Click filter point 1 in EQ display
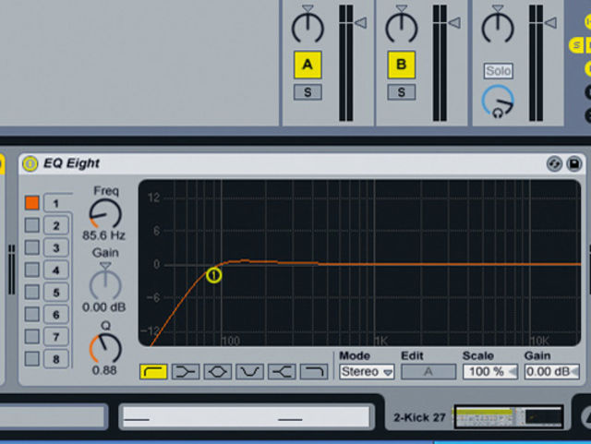This screenshot has width=591, height=444. (x=213, y=275)
